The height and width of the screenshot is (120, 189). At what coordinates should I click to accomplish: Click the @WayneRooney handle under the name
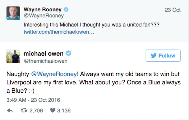pos(44,16)
